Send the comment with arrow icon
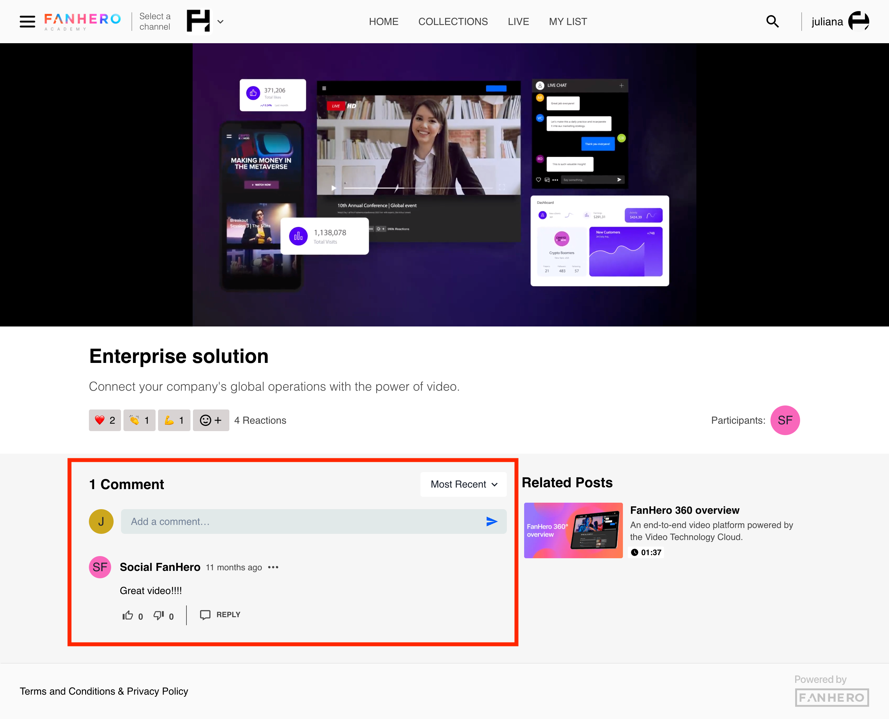 click(492, 522)
